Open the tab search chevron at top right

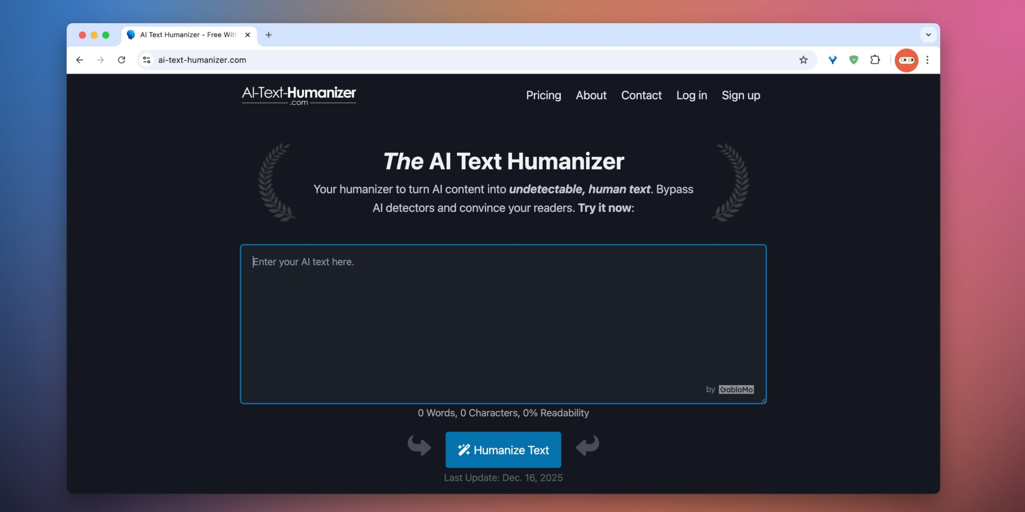point(929,35)
